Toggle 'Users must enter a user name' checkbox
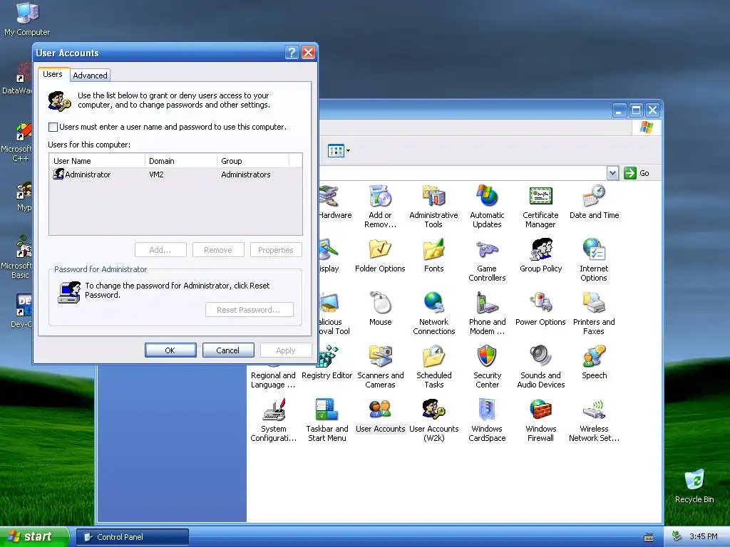The image size is (730, 547). coord(53,127)
